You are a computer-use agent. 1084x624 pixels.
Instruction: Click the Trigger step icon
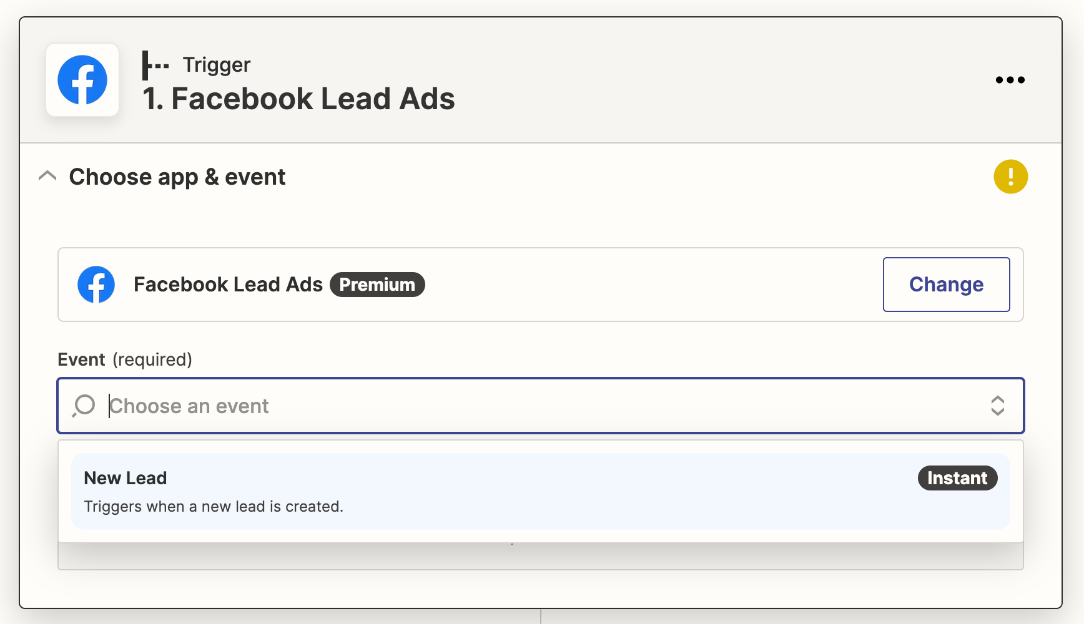(x=155, y=66)
